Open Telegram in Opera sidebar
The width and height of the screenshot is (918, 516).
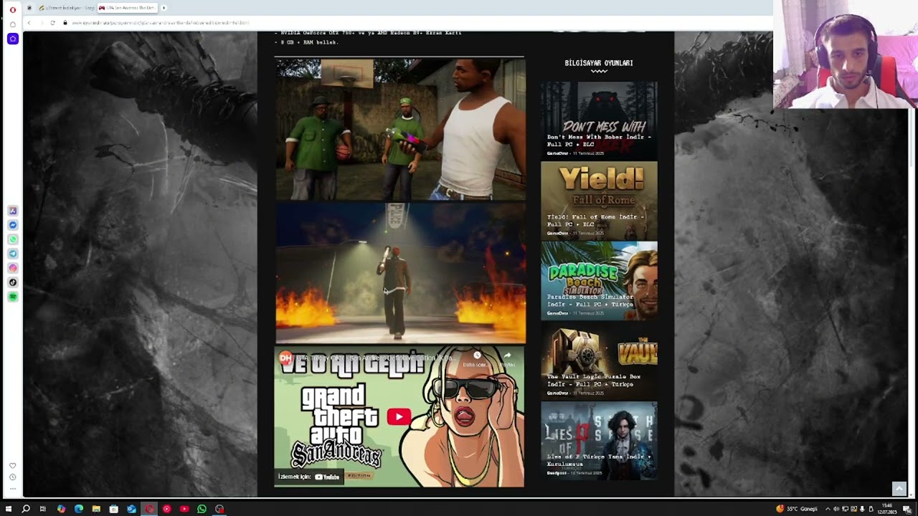[x=13, y=254]
